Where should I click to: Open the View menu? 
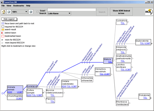[9, 6]
